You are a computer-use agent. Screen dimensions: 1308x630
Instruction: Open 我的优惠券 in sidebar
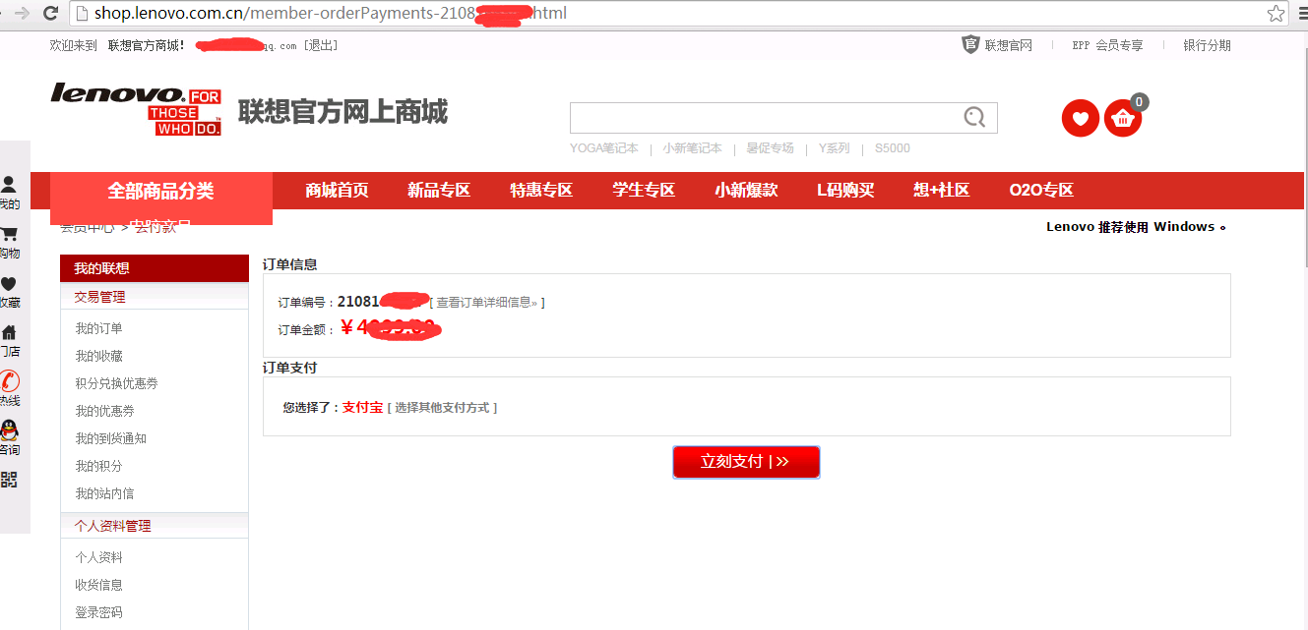pyautogui.click(x=105, y=411)
